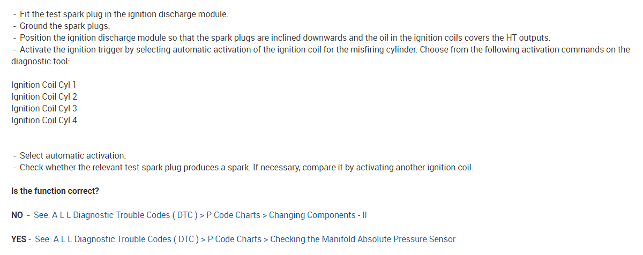
Task: Click the bold NO answer label
Action: (17, 215)
